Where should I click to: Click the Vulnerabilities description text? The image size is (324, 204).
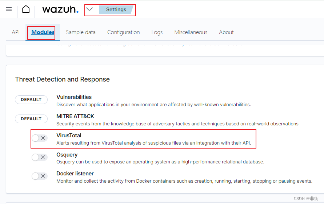click(154, 105)
